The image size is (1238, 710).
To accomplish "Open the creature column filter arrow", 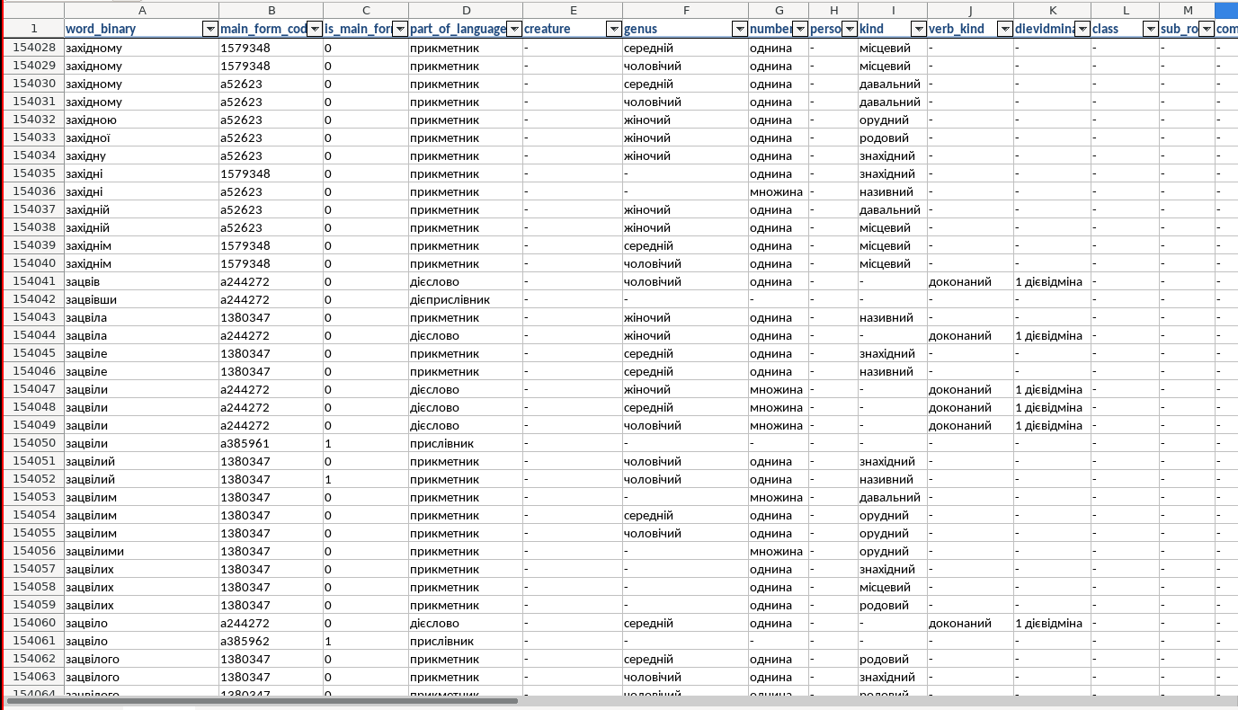I will click(613, 29).
